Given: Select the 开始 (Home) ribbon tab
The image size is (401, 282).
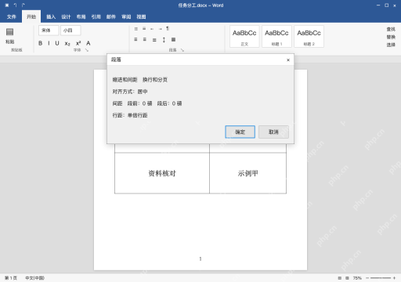Looking at the screenshot, I should tap(31, 16).
